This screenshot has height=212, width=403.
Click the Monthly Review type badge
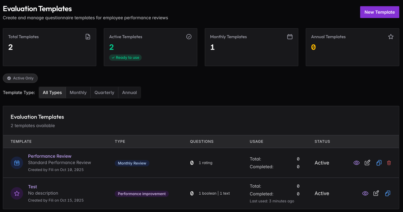[132, 163]
